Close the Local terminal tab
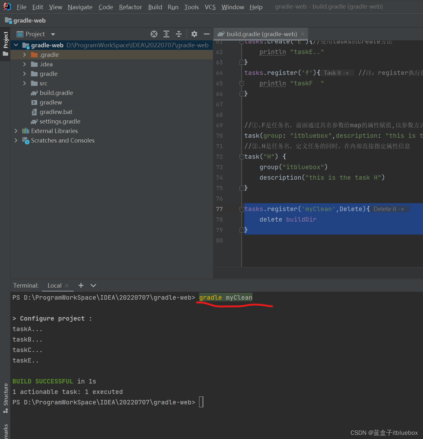This screenshot has width=423, height=439. 67,286
